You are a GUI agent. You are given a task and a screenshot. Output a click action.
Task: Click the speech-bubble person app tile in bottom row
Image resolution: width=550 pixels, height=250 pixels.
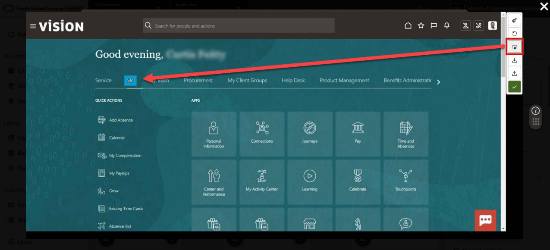[x=406, y=220]
